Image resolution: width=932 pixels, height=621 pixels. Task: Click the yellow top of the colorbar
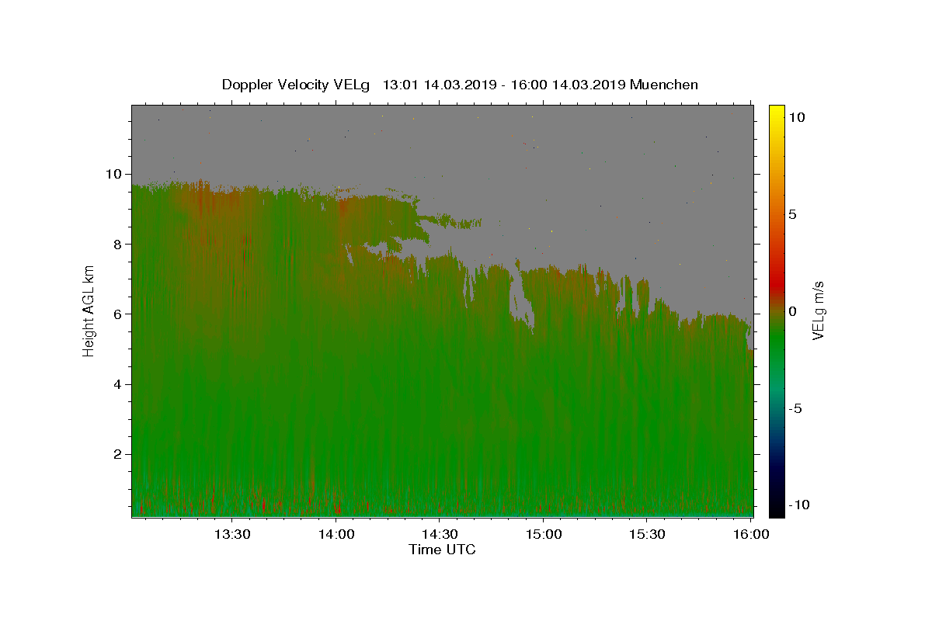click(776, 110)
